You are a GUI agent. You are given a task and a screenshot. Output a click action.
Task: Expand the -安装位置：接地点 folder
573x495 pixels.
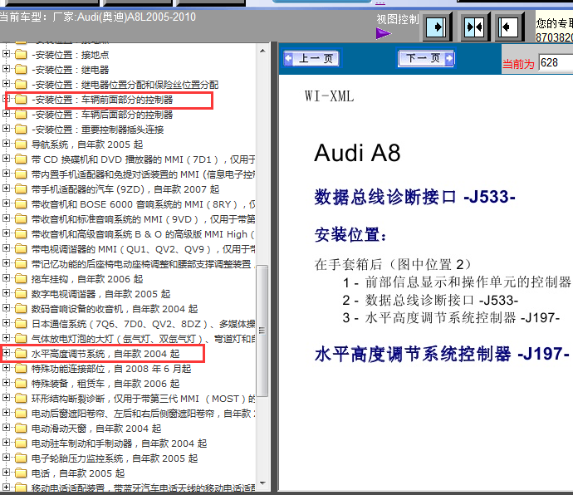(x=6, y=54)
